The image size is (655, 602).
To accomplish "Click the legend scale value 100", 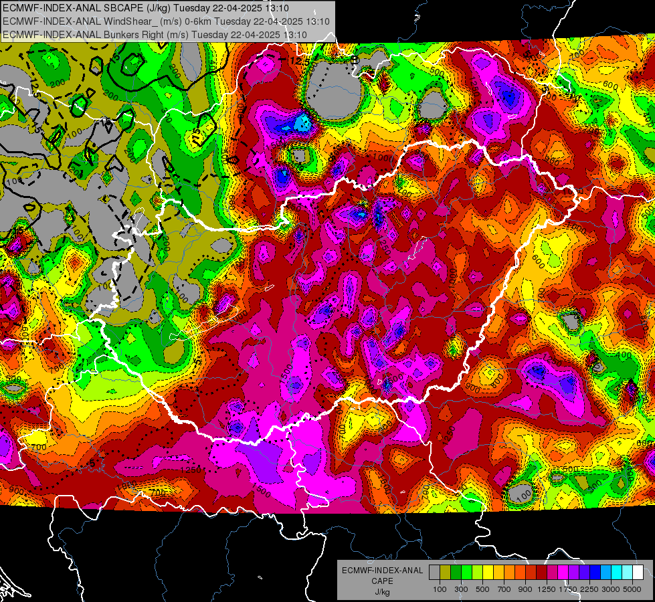I will click(440, 589).
